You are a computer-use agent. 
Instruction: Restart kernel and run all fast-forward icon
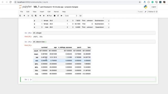coord(61,16)
